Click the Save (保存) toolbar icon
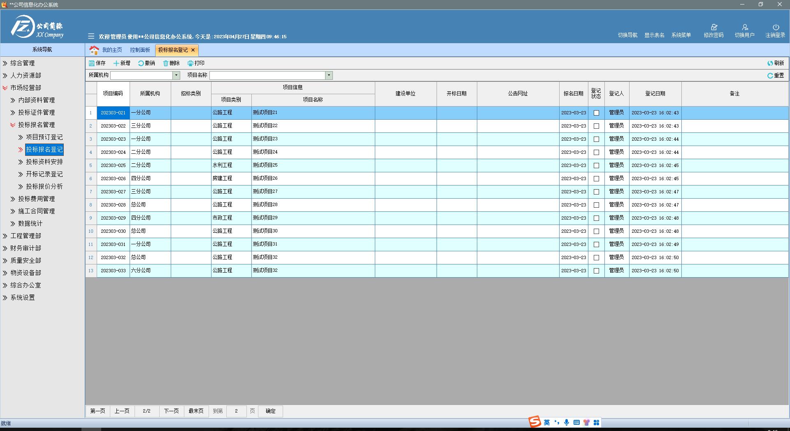The image size is (790, 431). pos(92,63)
